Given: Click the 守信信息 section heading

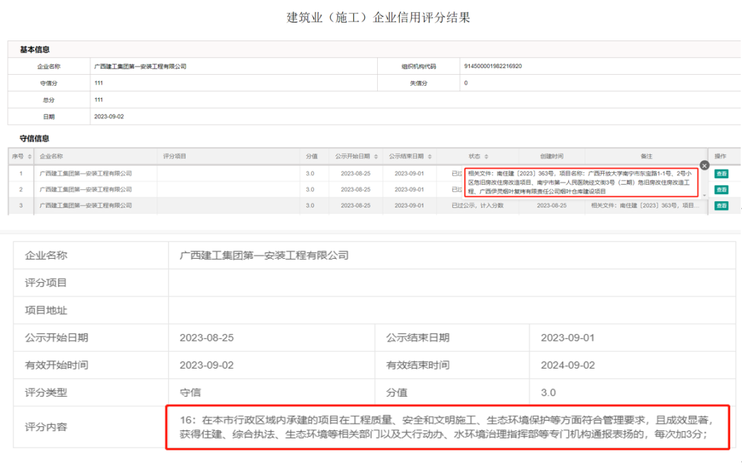Looking at the screenshot, I should [x=34, y=139].
